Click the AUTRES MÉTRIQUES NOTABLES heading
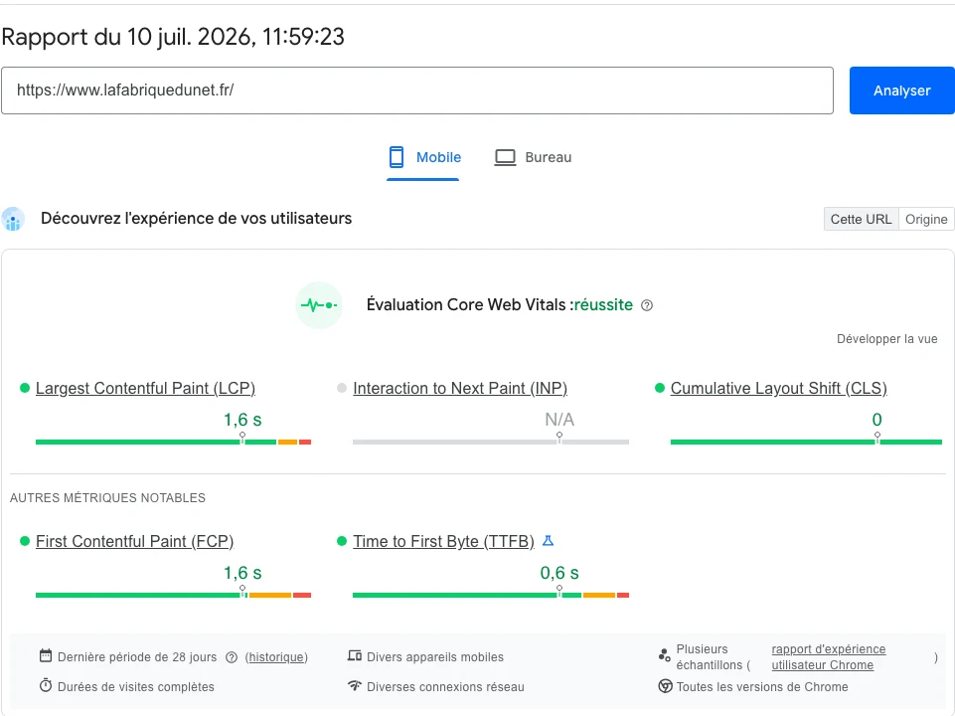 coord(107,498)
